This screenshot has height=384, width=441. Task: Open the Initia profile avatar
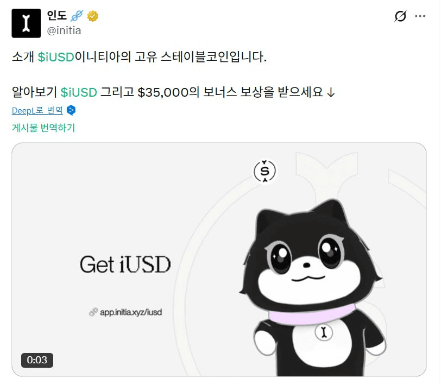pyautogui.click(x=26, y=23)
